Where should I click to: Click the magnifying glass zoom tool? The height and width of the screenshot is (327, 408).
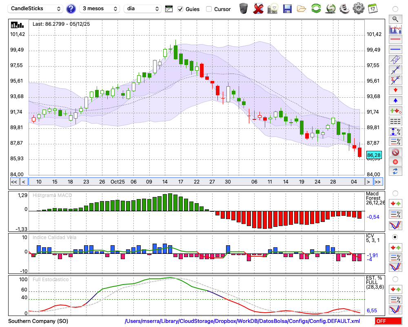tap(395, 19)
